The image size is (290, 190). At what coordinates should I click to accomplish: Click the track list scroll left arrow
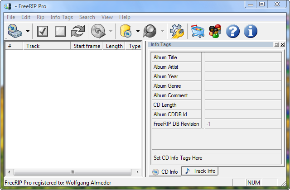point(9,172)
